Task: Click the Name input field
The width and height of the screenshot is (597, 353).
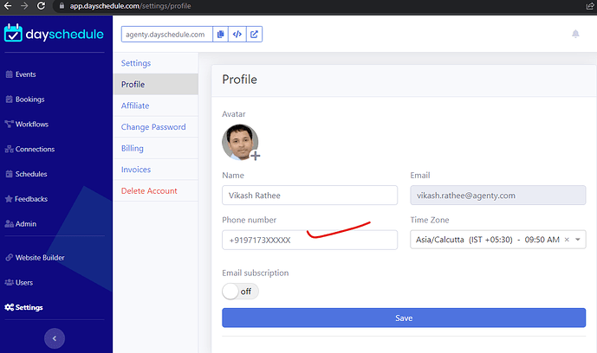Action: tap(309, 196)
